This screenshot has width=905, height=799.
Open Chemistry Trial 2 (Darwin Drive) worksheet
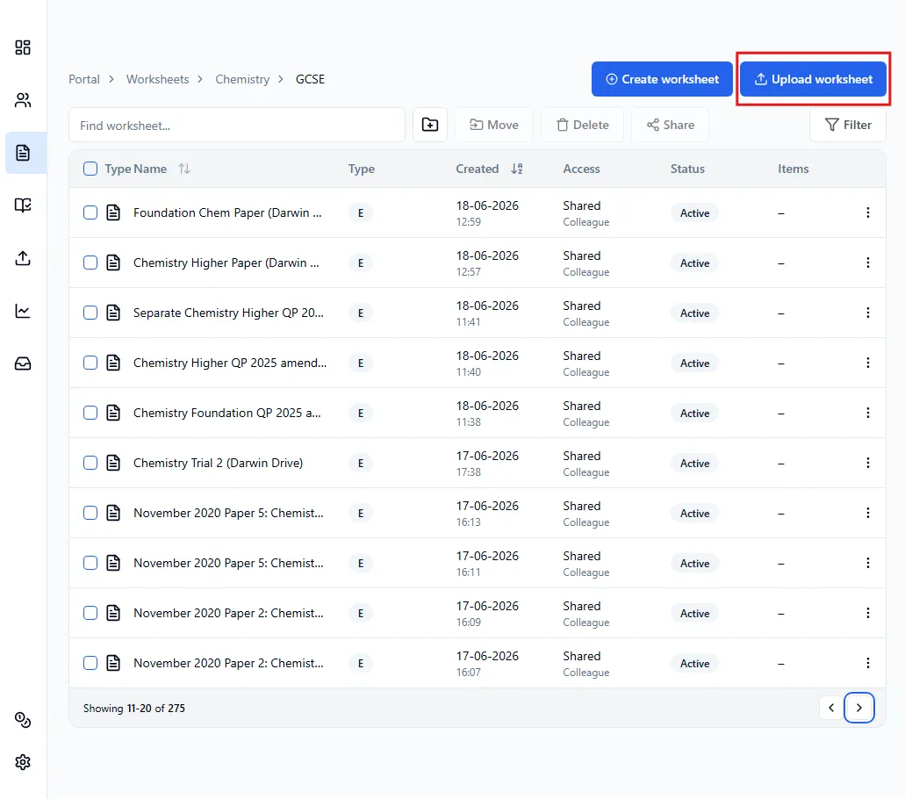pyautogui.click(x=219, y=463)
